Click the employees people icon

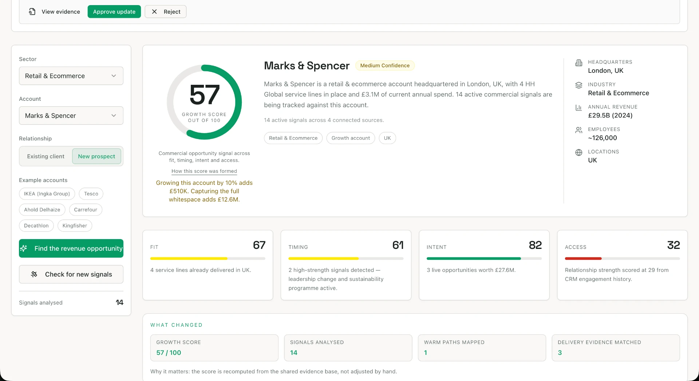[578, 130]
